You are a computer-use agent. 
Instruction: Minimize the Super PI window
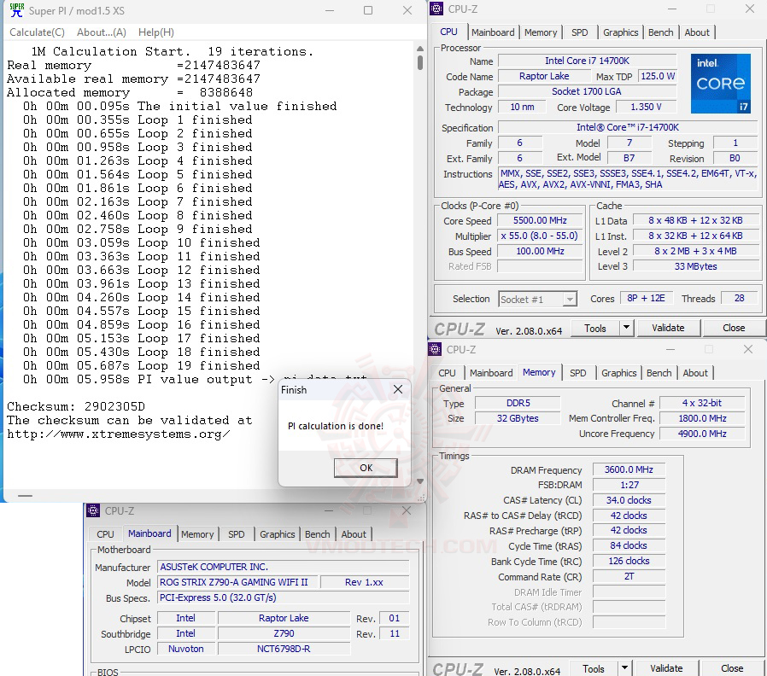pyautogui.click(x=330, y=10)
